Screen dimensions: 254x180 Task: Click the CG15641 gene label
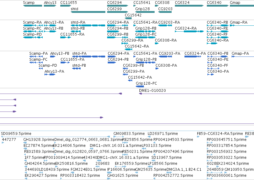(142, 3)
